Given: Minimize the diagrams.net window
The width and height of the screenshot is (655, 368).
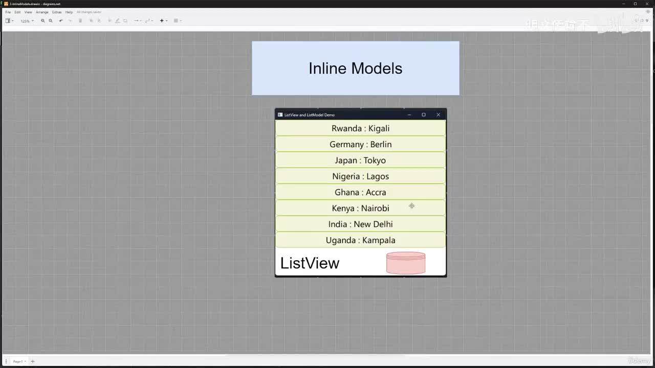Looking at the screenshot, I should coord(624,4).
